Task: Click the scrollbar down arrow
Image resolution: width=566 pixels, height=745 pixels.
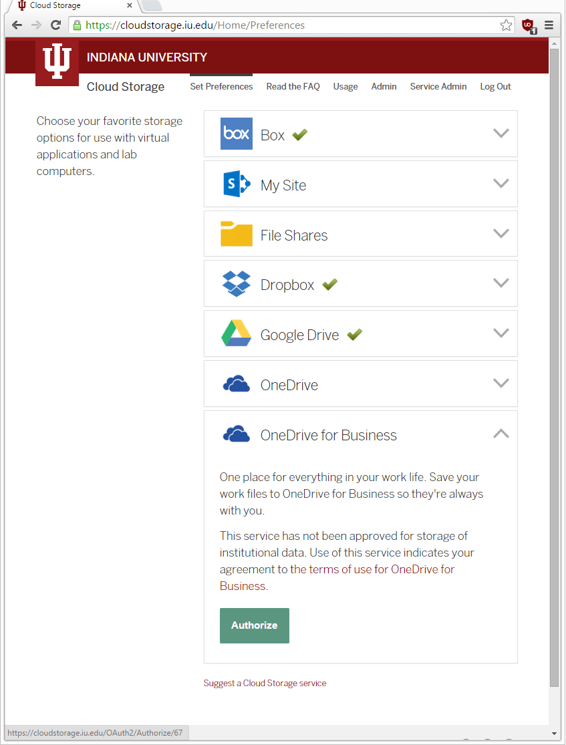Action: pos(554,734)
